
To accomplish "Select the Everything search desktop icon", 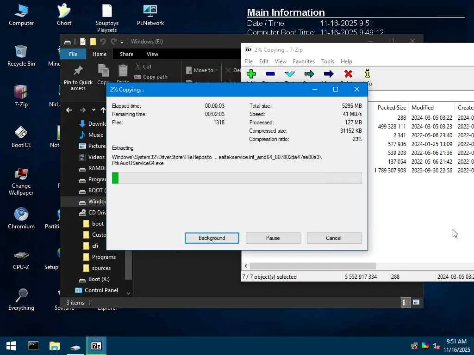I will click(x=21, y=300).
